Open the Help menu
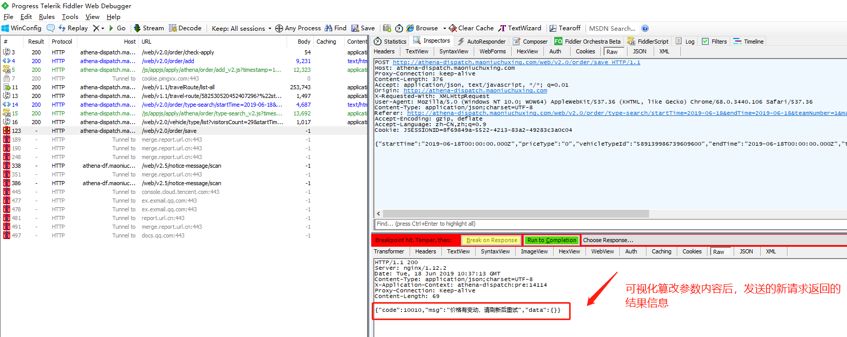Viewport: 847px width, 337px height. point(113,17)
